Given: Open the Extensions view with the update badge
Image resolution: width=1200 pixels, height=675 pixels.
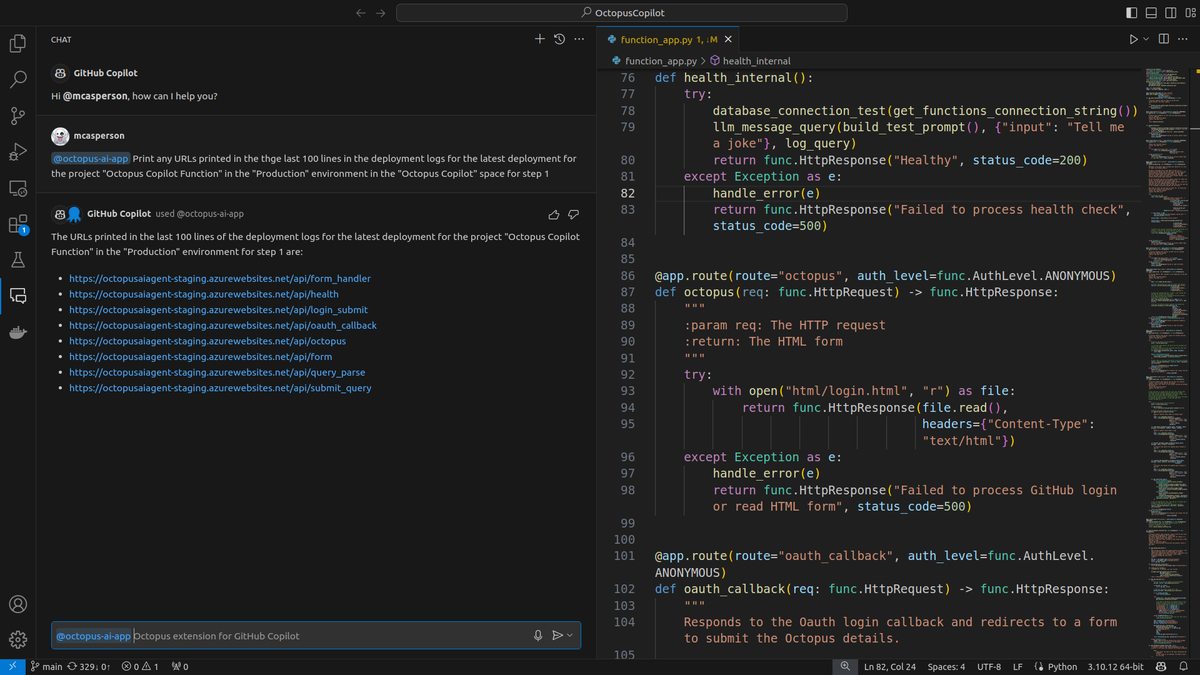Looking at the screenshot, I should [18, 224].
